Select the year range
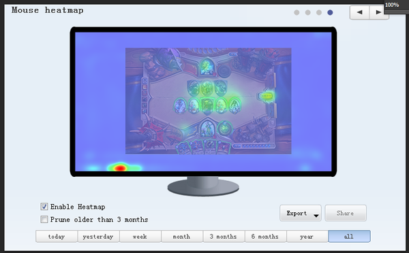This screenshot has width=409, height=253. (x=307, y=237)
